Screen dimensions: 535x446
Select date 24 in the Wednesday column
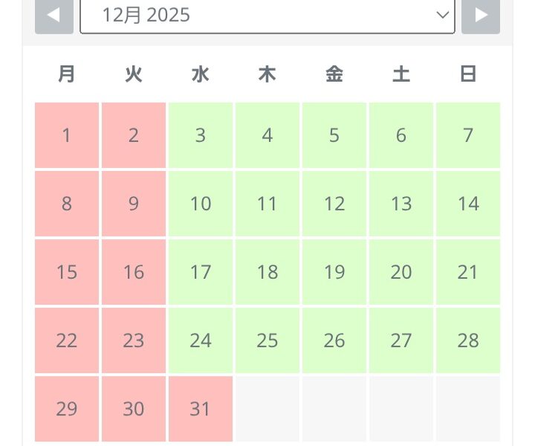click(x=201, y=340)
